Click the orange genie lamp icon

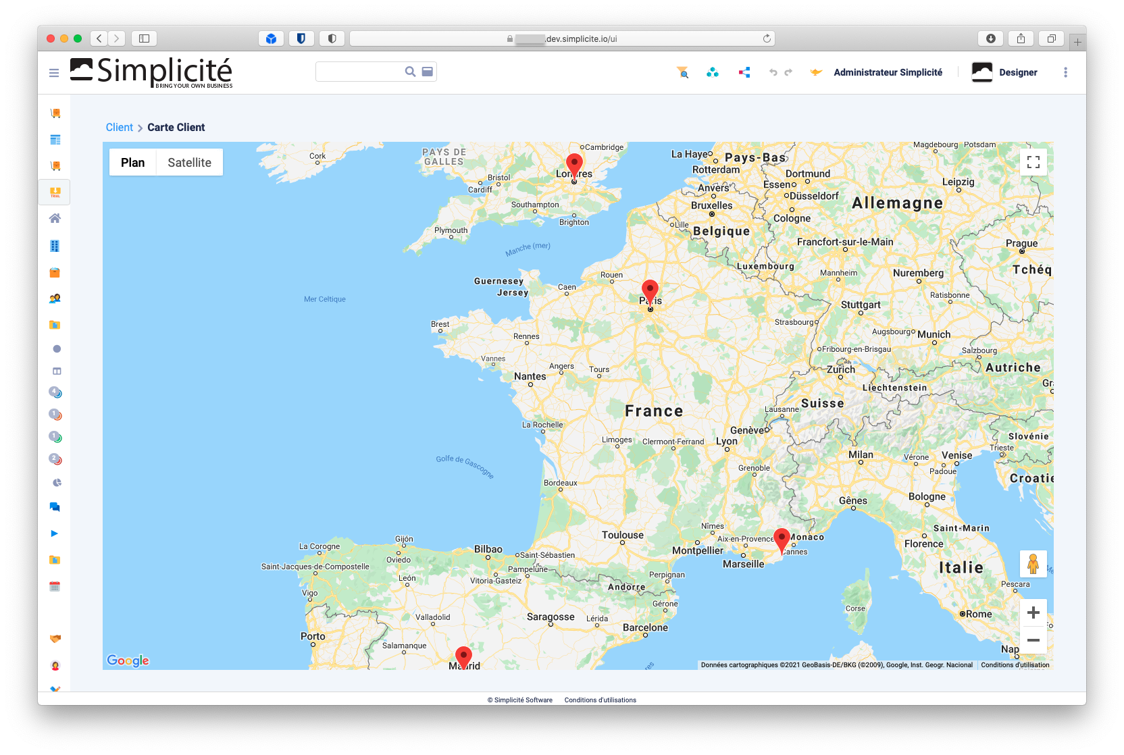pyautogui.click(x=816, y=72)
